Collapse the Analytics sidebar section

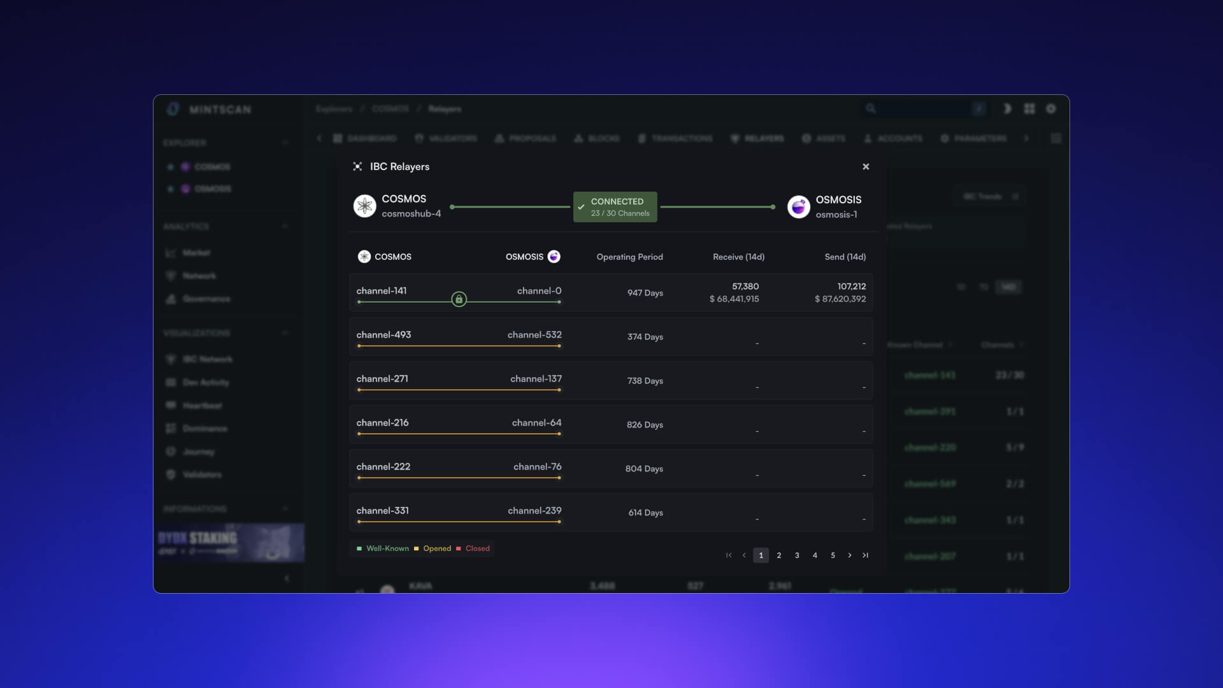(x=285, y=227)
